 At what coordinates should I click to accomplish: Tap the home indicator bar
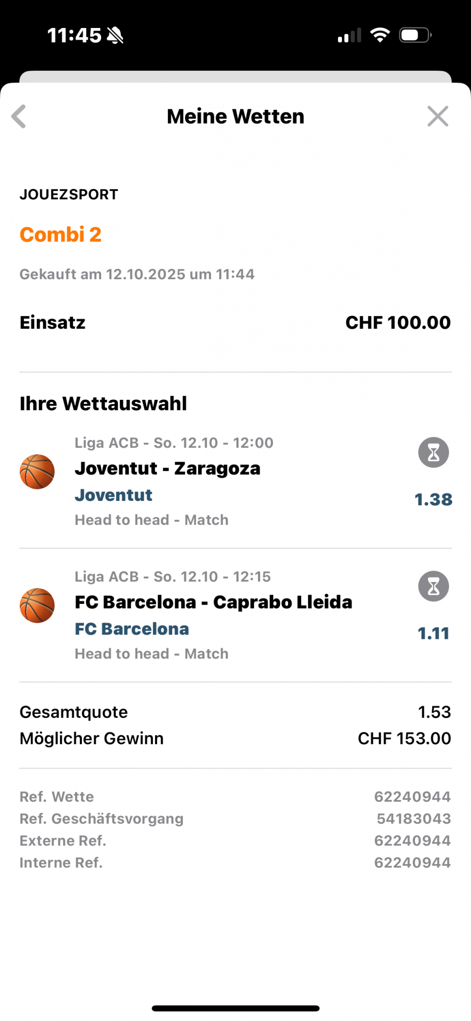[235, 1008]
